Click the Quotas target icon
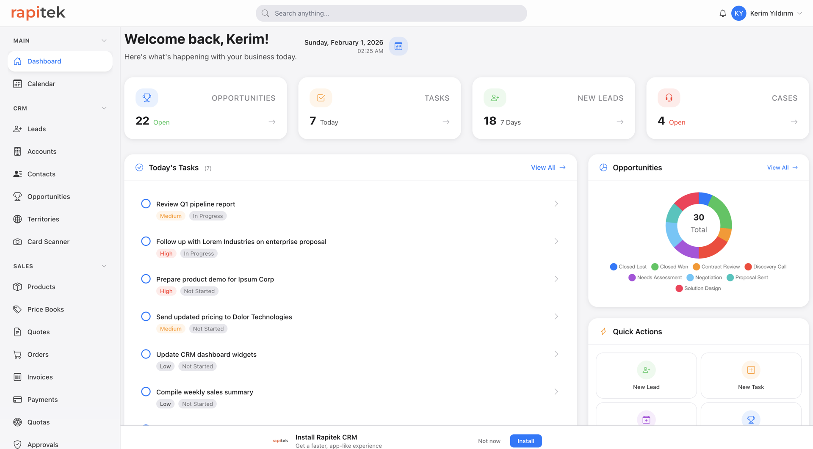The image size is (813, 449). coord(17,422)
